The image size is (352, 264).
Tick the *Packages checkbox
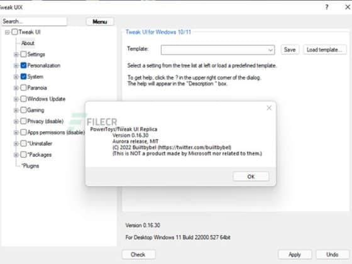click(23, 155)
